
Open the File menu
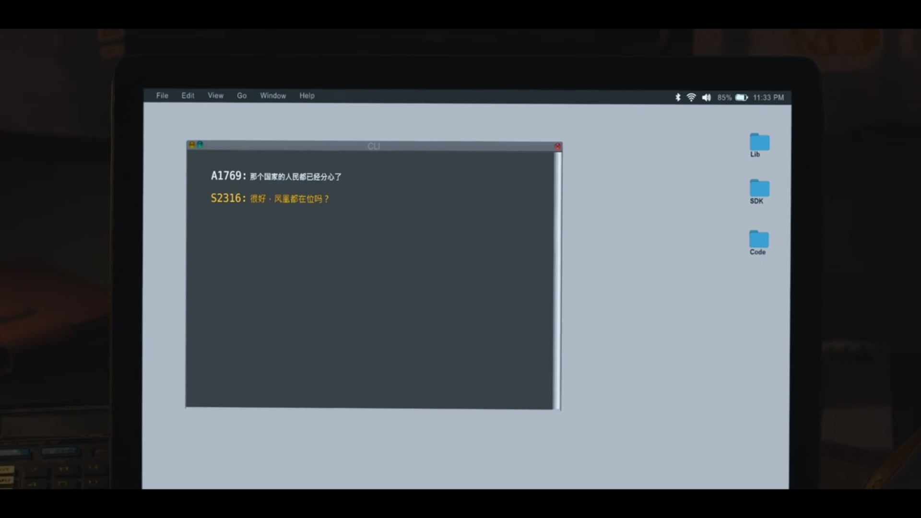click(x=162, y=95)
